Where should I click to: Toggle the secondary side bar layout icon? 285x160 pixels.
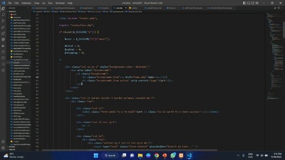point(253,3)
